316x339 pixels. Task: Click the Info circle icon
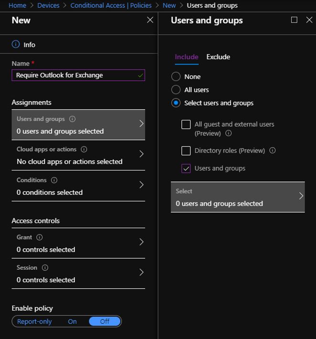click(x=16, y=44)
